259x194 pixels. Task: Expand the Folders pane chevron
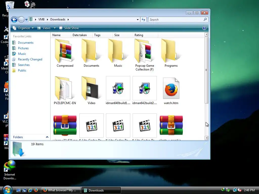pos(47,137)
